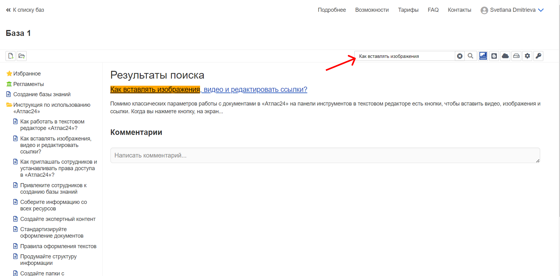Open Правила оформления текстов article
Viewport: 560px width, 276px height.
click(x=58, y=246)
